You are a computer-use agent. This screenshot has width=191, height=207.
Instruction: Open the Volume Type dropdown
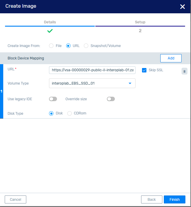point(92,83)
